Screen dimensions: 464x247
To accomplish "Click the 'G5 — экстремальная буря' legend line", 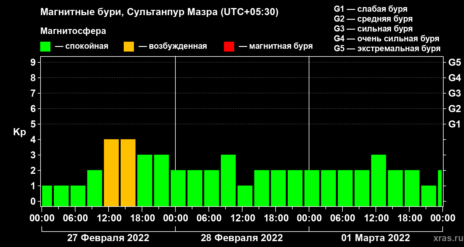I will coord(387,48).
